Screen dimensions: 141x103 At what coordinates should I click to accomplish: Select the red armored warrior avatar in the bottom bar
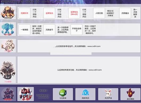tap(26, 94)
